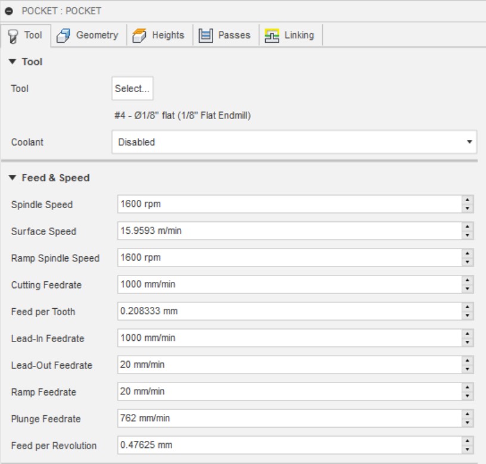The height and width of the screenshot is (464, 486).
Task: Click the Passes tab's icon
Action: 205,35
